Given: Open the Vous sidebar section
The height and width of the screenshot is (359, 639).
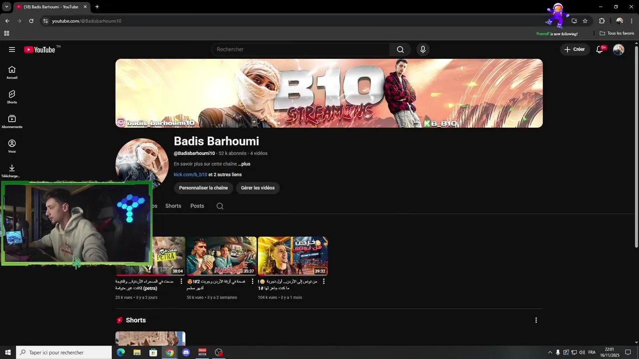Looking at the screenshot, I should pos(12,146).
